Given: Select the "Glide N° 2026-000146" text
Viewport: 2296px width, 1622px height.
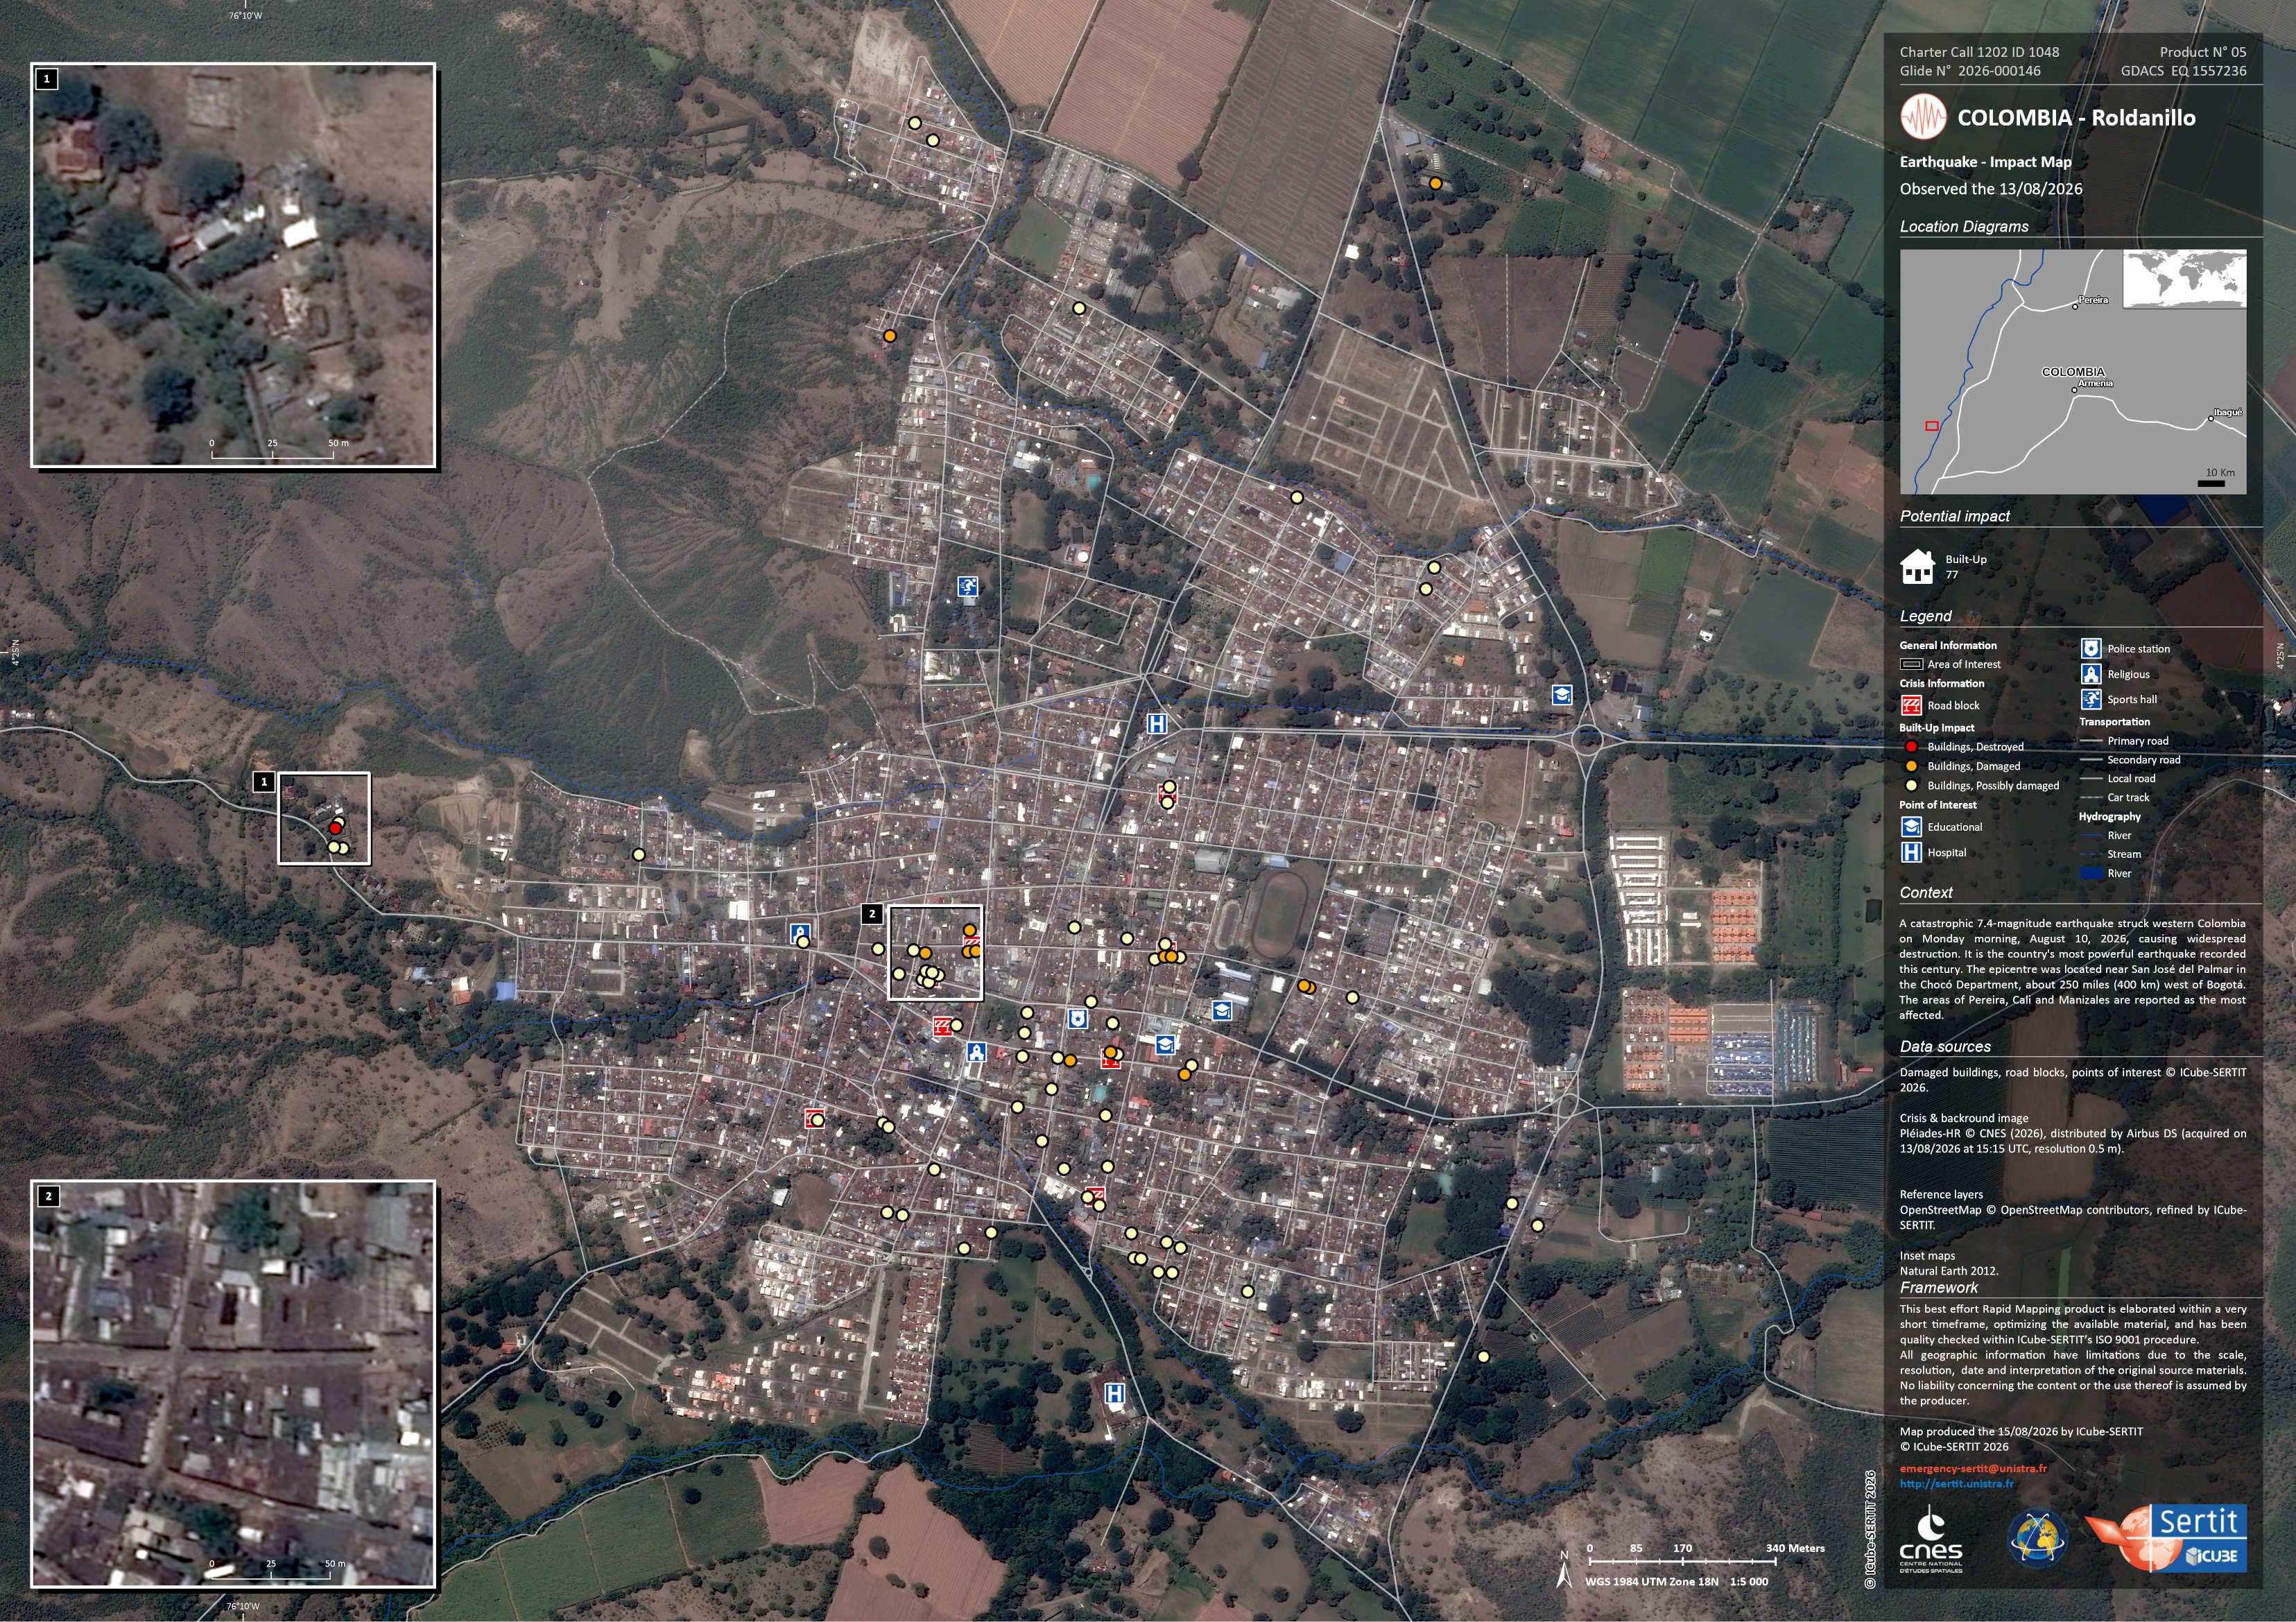Looking at the screenshot, I should click(x=1970, y=71).
